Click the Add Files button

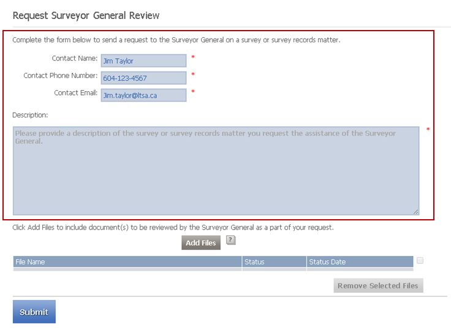tap(201, 242)
